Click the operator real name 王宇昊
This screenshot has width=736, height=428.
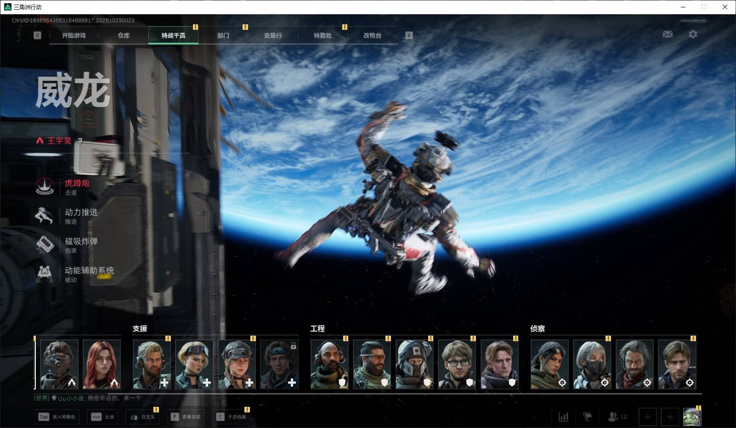coord(59,141)
